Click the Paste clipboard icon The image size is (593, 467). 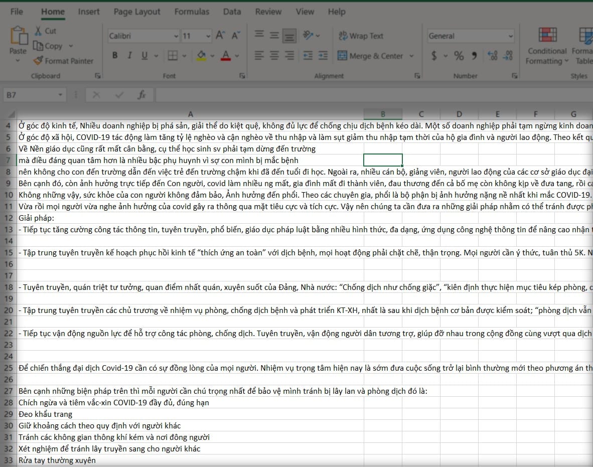tap(18, 38)
